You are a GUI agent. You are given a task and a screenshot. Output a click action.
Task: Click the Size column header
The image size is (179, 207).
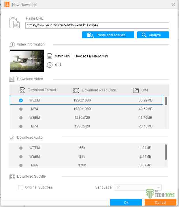pyautogui.click(x=145, y=90)
